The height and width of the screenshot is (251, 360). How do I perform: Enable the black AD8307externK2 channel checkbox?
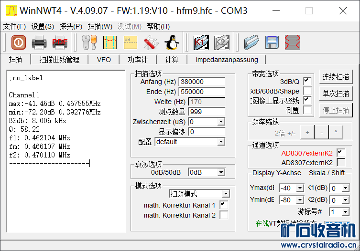(341, 163)
